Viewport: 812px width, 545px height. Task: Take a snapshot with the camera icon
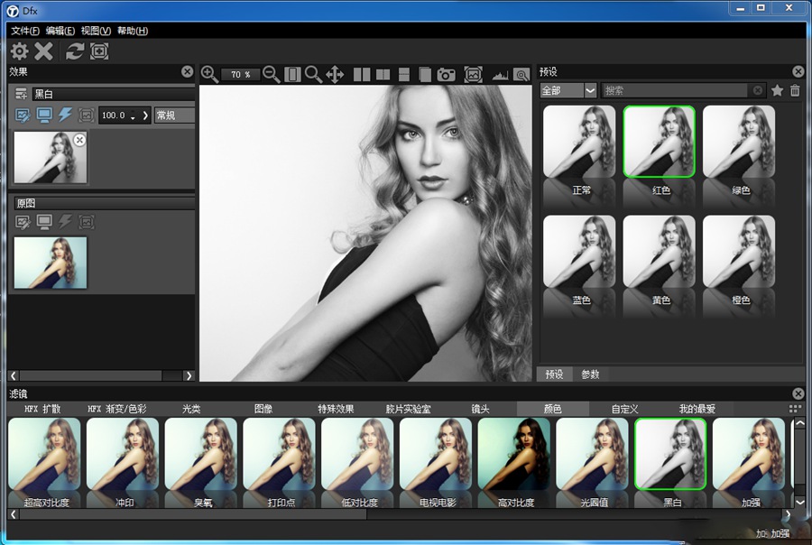coord(447,75)
